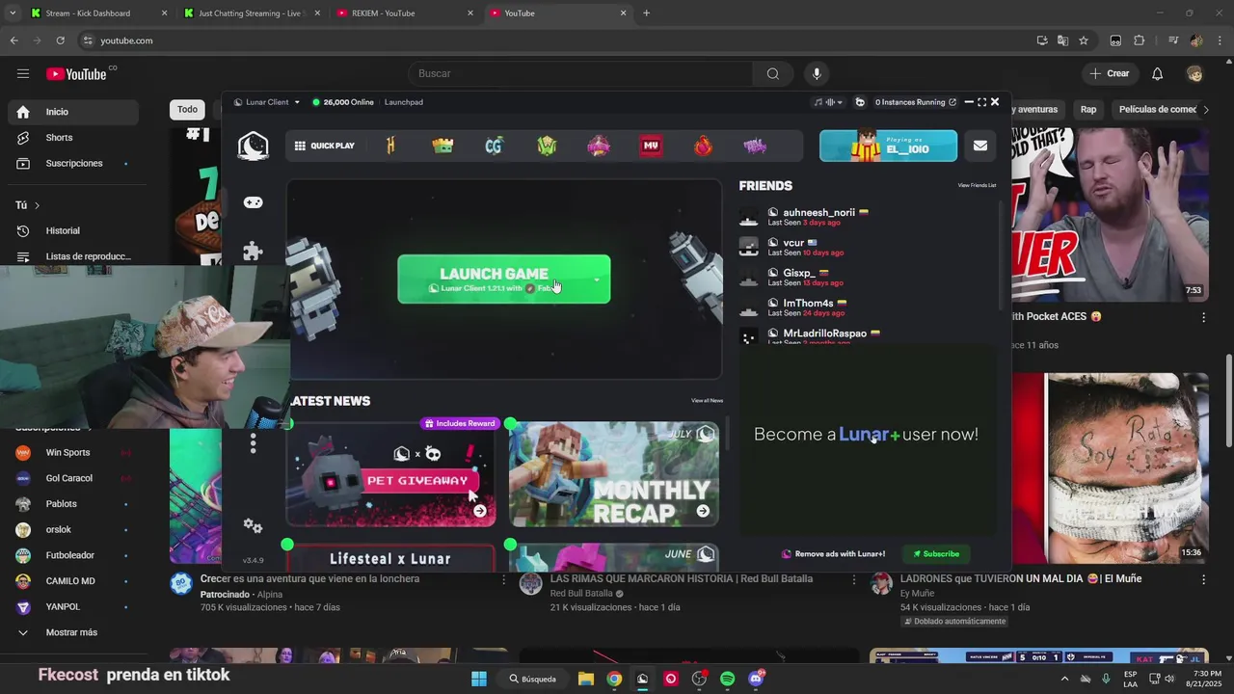Open the gamepad section in Lunar sidebar
1234x694 pixels.
(x=253, y=202)
